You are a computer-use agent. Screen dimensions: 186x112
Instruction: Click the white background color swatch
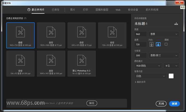click(171, 76)
